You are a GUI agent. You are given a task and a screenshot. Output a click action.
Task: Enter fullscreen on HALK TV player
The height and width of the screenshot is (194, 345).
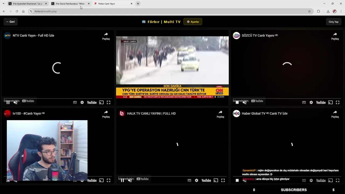[223, 181]
